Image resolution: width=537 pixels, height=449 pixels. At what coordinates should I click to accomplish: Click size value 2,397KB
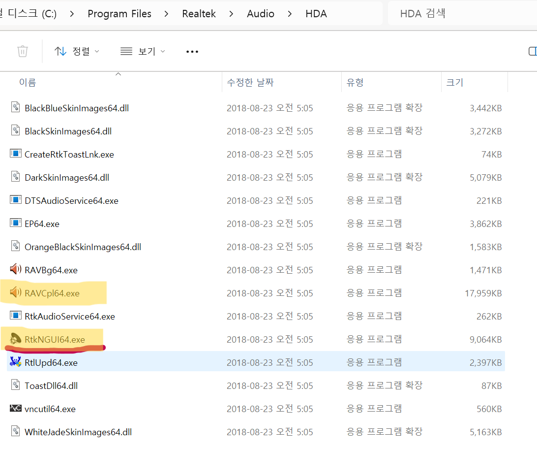point(486,363)
